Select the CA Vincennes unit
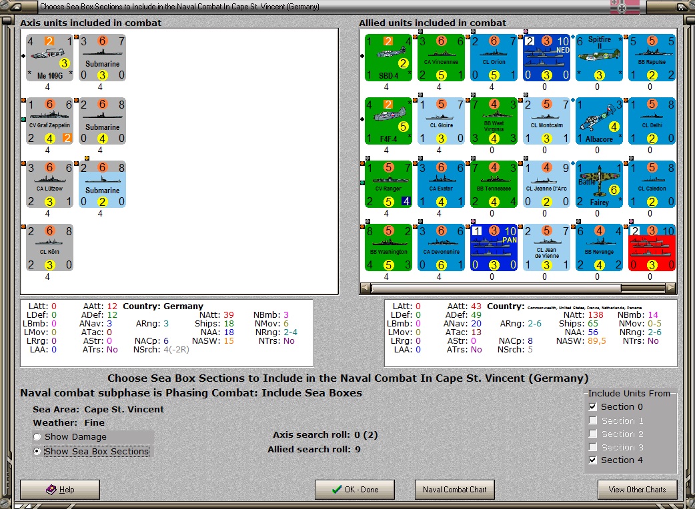 click(441, 58)
